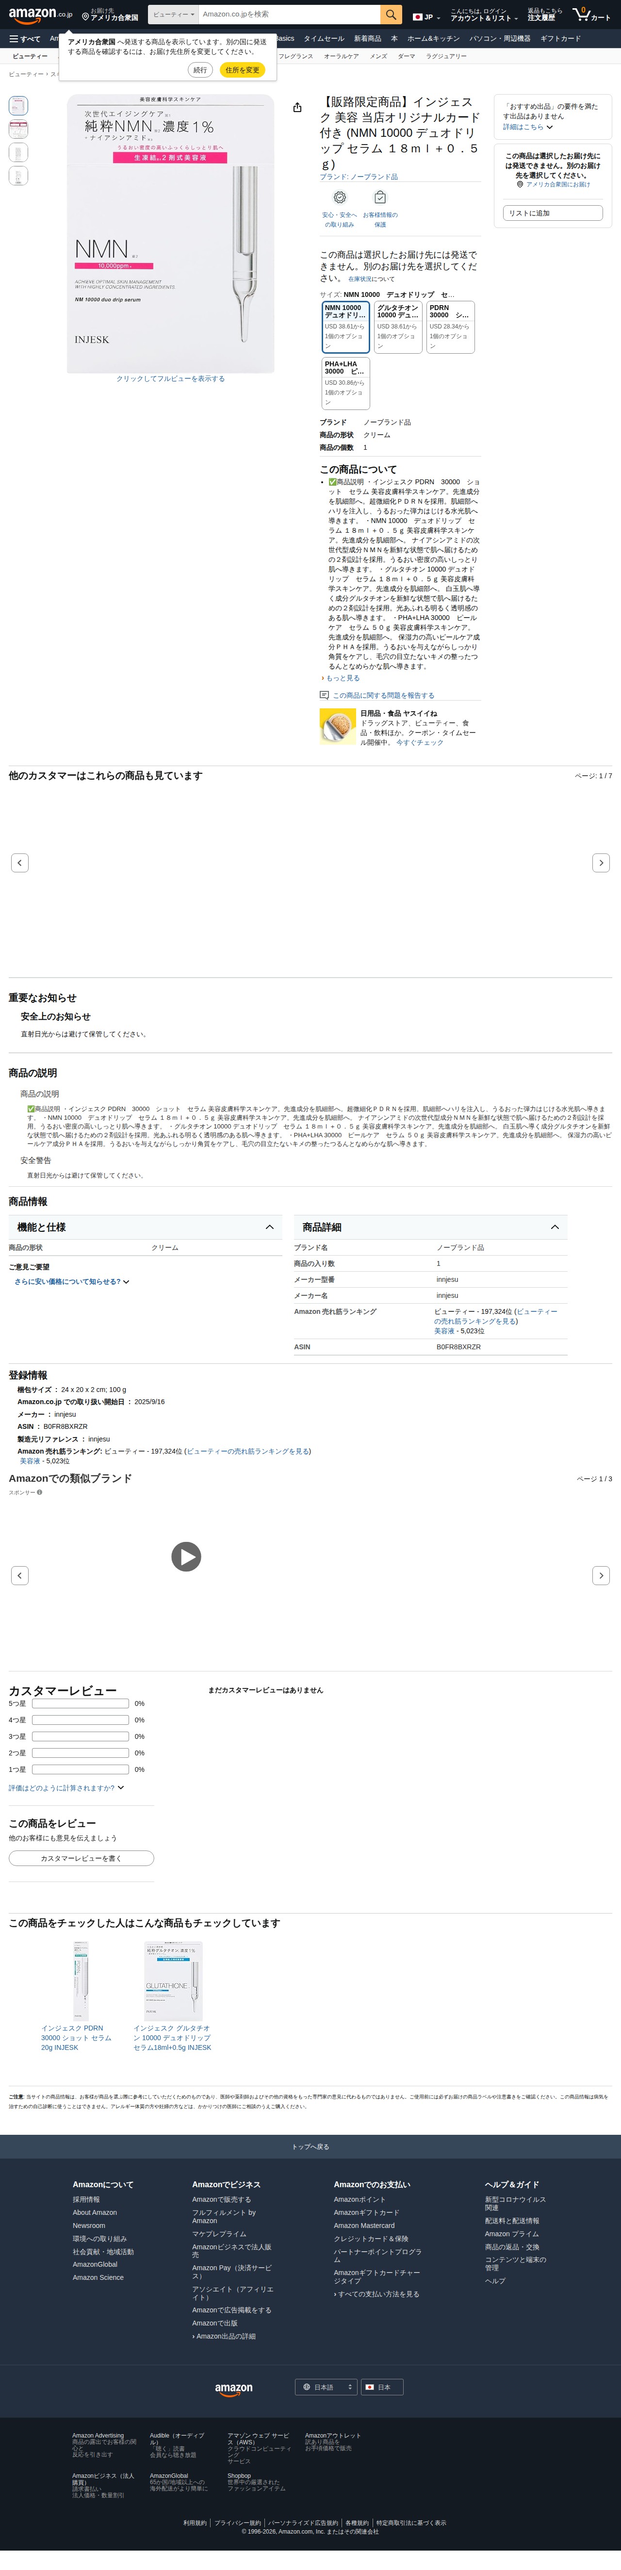Select the second product thumbnail image

18,129
